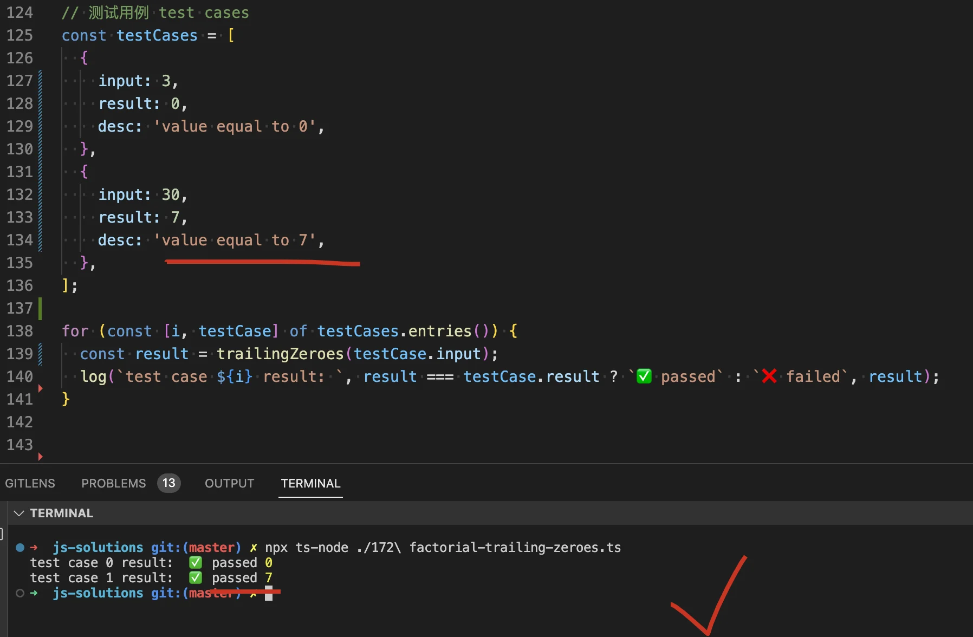Click the closing bracket '];' on line 136
Viewport: 973px width, 637px height.
pos(70,285)
